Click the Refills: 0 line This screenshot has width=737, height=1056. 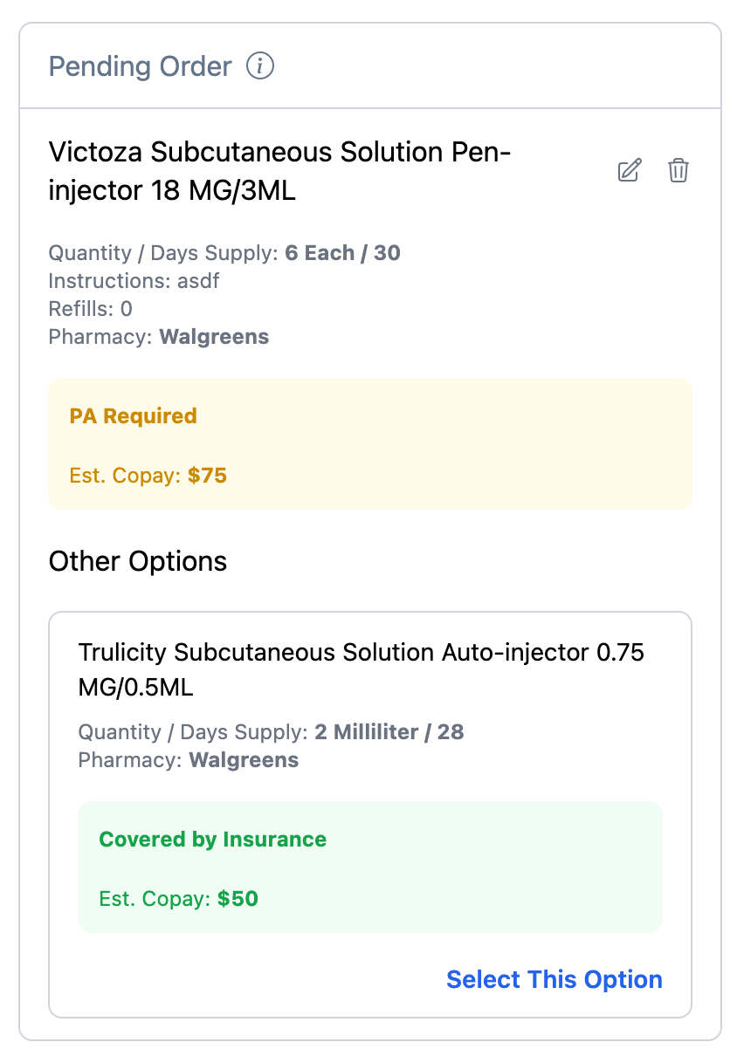[x=91, y=309]
